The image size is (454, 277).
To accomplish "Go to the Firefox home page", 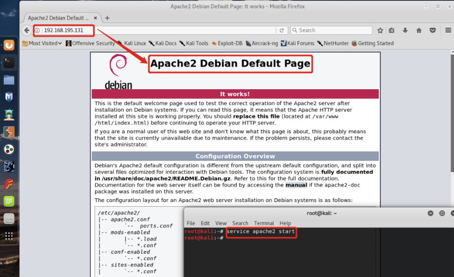I will coord(419,30).
